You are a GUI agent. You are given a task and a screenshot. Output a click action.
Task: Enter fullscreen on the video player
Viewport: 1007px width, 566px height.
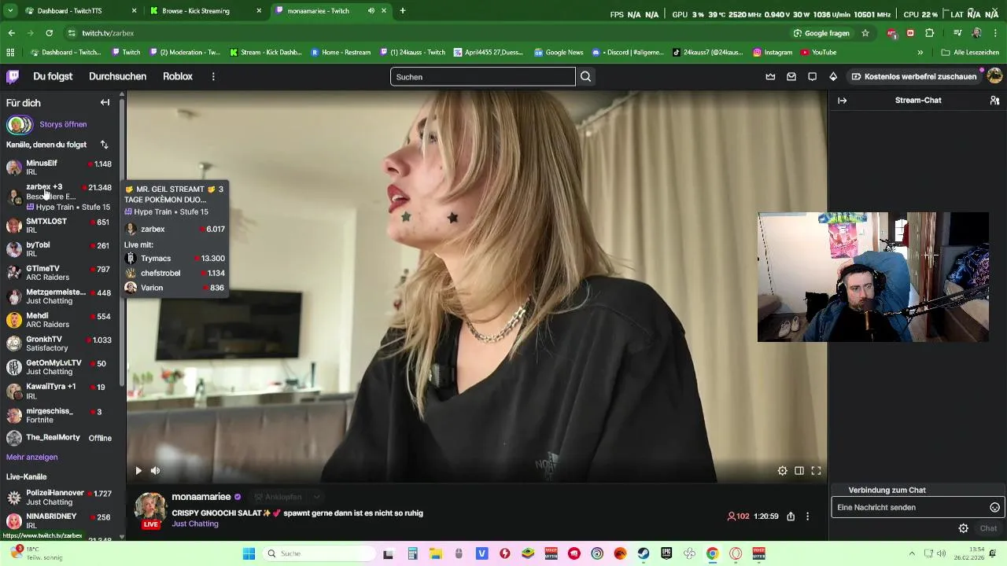pyautogui.click(x=816, y=471)
